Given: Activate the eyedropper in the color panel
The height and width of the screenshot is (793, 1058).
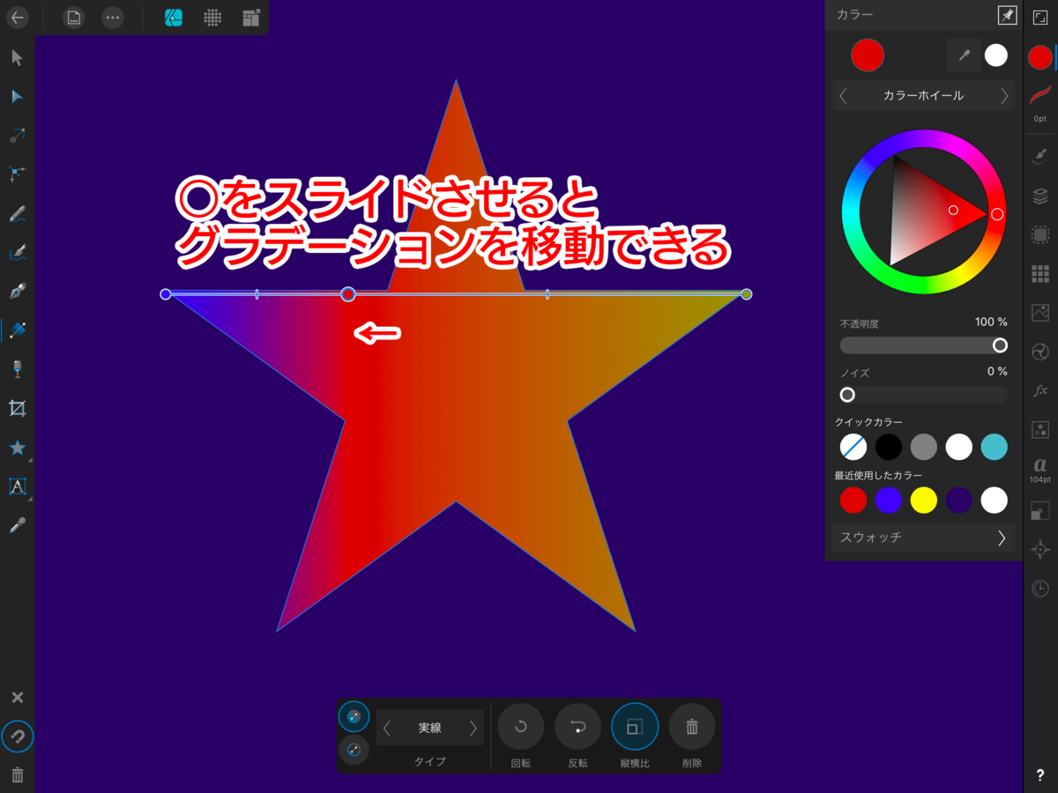Looking at the screenshot, I should click(x=964, y=55).
